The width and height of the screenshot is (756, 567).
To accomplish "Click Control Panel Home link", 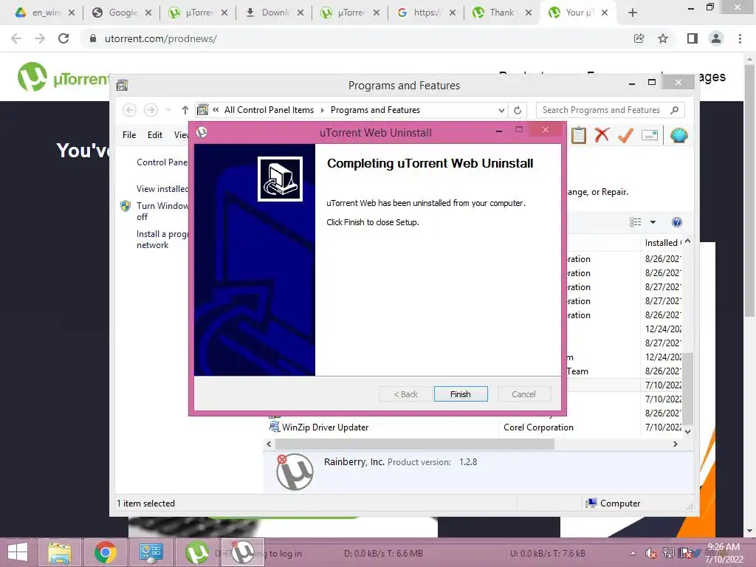I will tap(162, 162).
